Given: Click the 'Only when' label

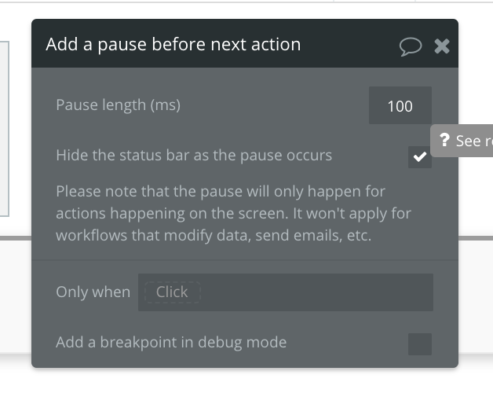Looking at the screenshot, I should pyautogui.click(x=93, y=292).
